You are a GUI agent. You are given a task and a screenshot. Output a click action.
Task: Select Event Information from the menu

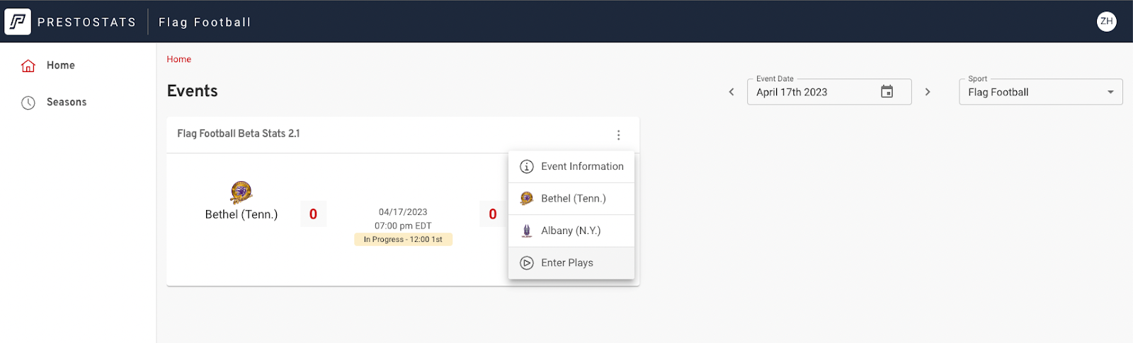pos(581,167)
